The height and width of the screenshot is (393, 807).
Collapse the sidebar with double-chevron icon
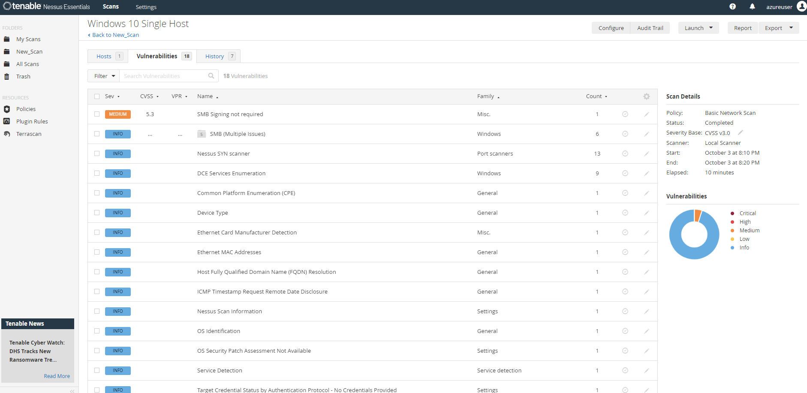[72, 391]
